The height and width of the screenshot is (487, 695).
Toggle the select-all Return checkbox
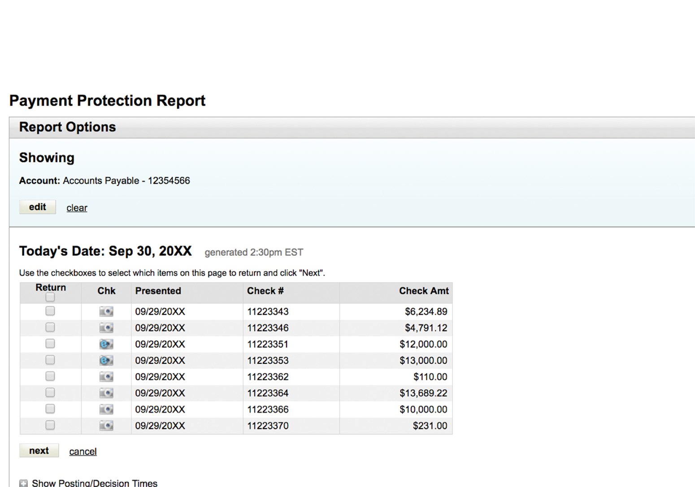click(x=50, y=297)
